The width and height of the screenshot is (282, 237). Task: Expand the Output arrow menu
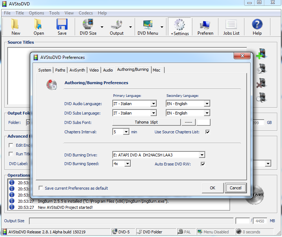tap(131, 27)
